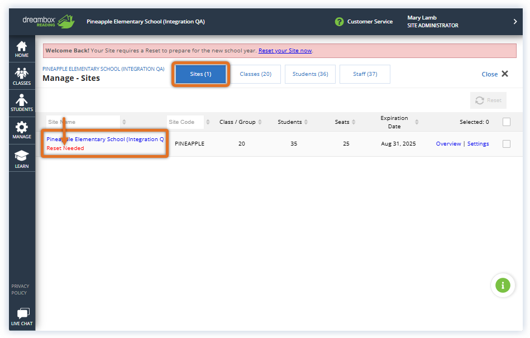Click the Aug 31, 2025 expiration cell
Image resolution: width=530 pixels, height=338 pixels.
point(398,143)
